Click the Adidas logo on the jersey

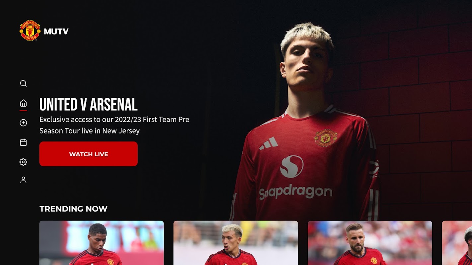(268, 143)
